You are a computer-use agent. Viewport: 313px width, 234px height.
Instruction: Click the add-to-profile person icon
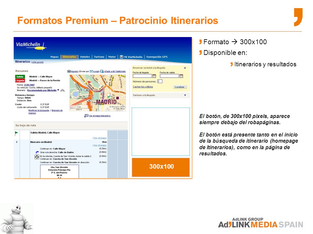(102, 71)
